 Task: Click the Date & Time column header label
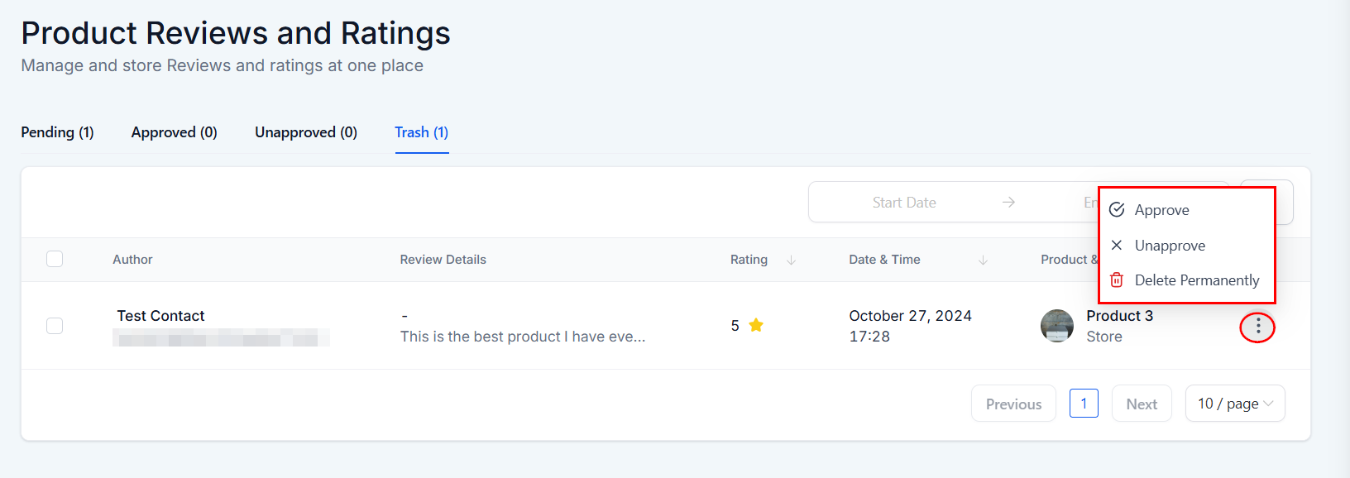point(884,260)
